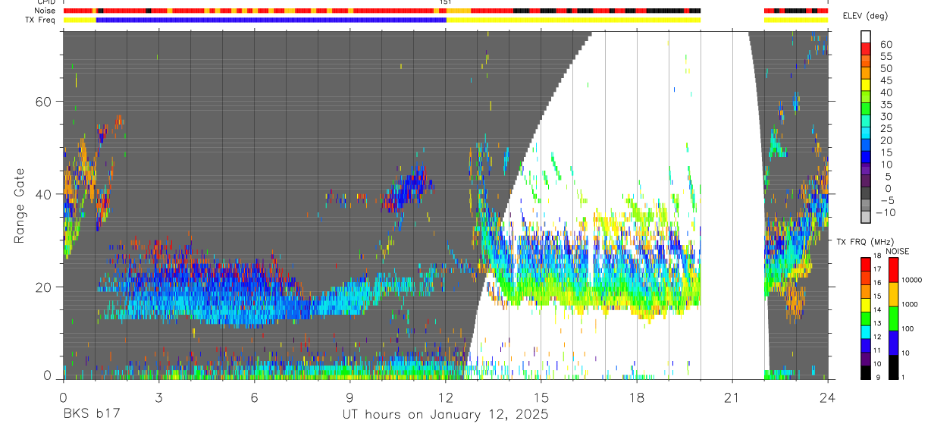Image resolution: width=931 pixels, height=430 pixels.
Task: Click the '55' label in ELEV legend
Action: (886, 56)
